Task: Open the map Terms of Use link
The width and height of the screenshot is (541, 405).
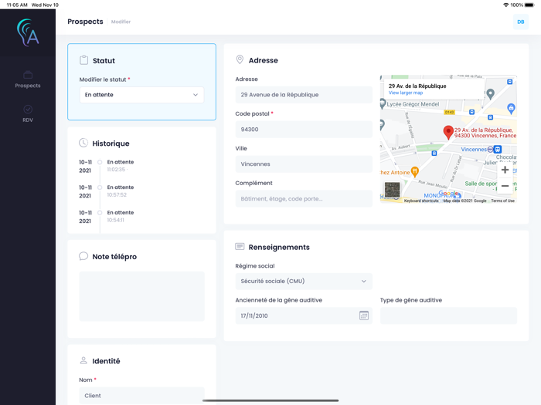Action: 502,201
